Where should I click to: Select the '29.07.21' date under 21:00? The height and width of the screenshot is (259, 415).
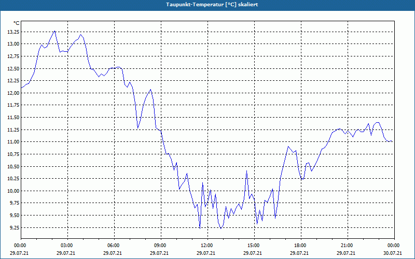click(x=347, y=253)
